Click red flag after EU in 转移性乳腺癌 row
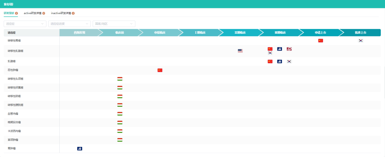This screenshot has width=385, height=157. (x=289, y=49)
